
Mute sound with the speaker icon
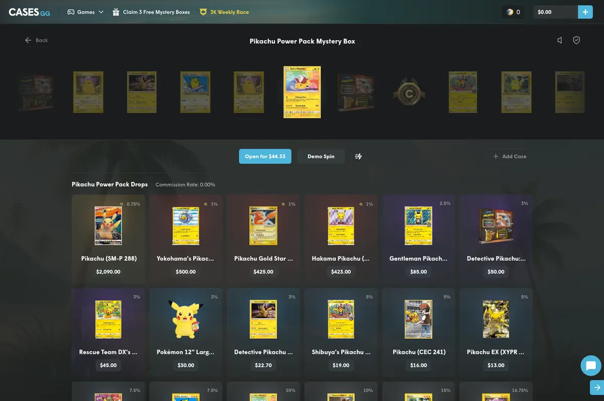coord(560,40)
